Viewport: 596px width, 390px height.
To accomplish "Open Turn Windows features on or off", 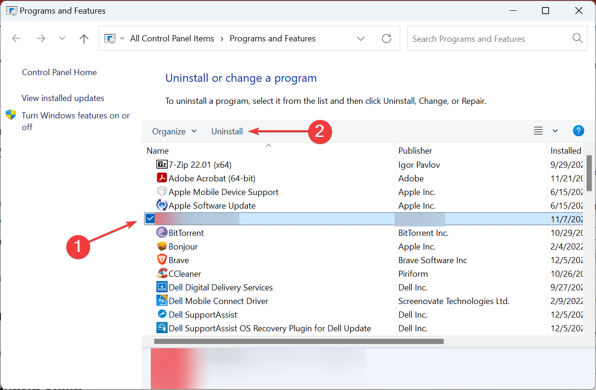I will (76, 121).
